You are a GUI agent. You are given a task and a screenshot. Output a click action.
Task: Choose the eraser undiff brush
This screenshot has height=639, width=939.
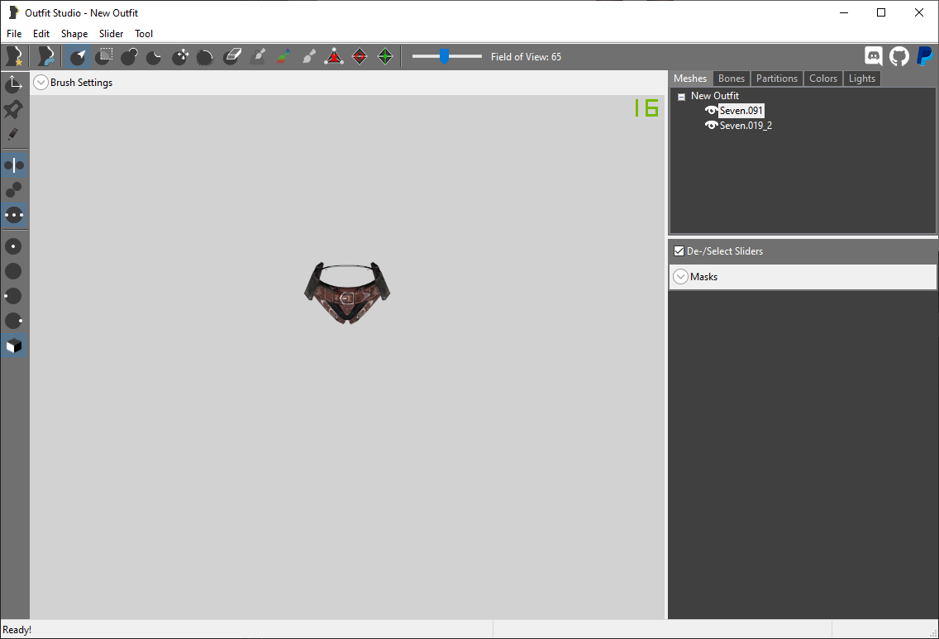(231, 56)
